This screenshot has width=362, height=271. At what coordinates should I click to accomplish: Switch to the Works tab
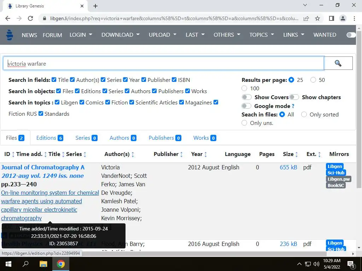click(205, 138)
